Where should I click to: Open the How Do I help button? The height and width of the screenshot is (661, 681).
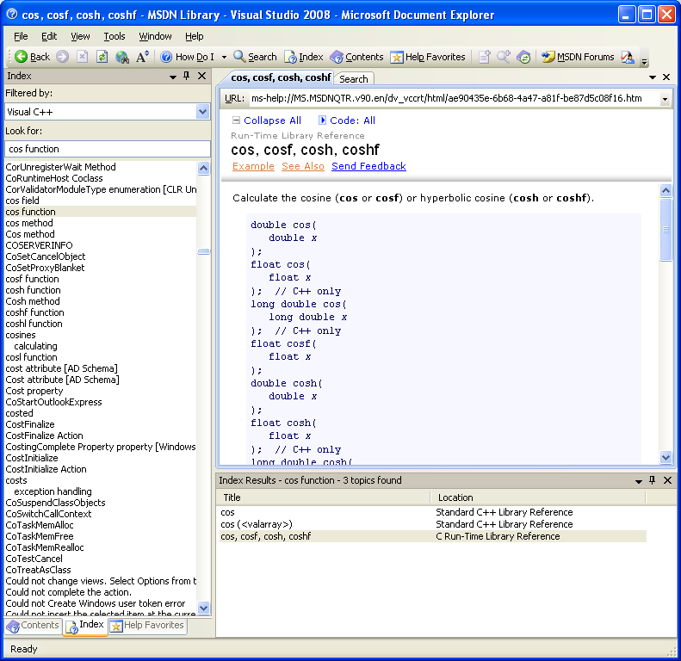click(187, 57)
